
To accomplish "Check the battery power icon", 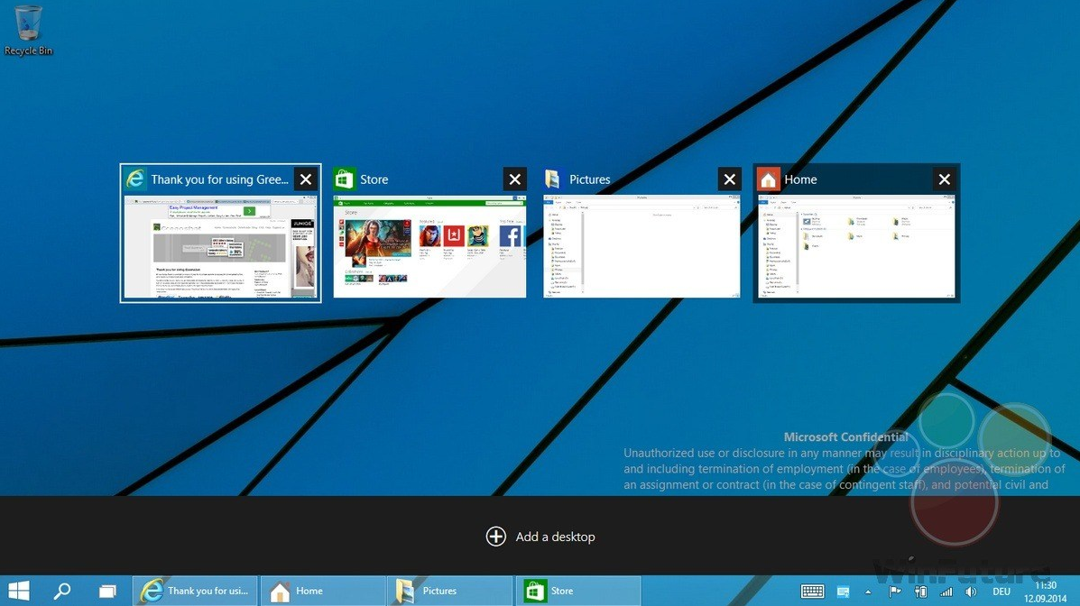I will [921, 592].
